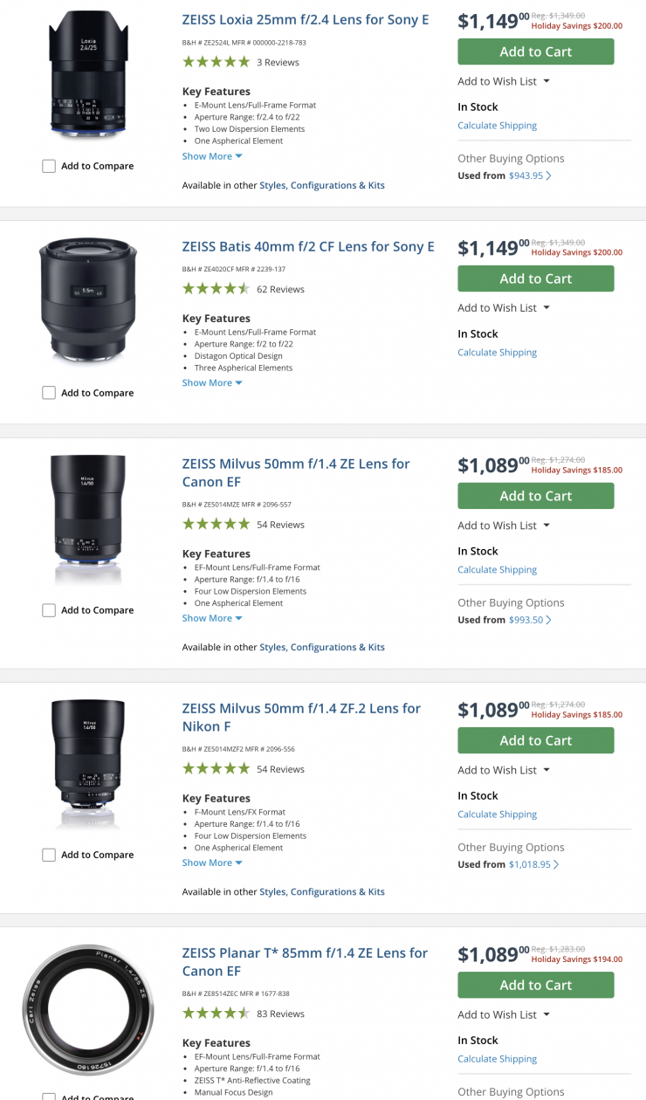Screen dimensions: 646x1100
Task: Open Add to Wish List dropdown for Batis 40mm
Action: (x=504, y=308)
